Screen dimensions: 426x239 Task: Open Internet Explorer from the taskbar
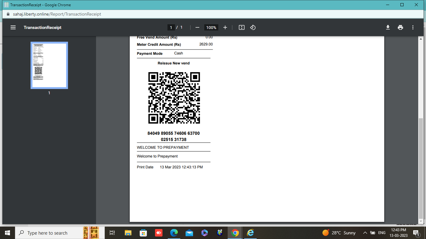(250, 233)
